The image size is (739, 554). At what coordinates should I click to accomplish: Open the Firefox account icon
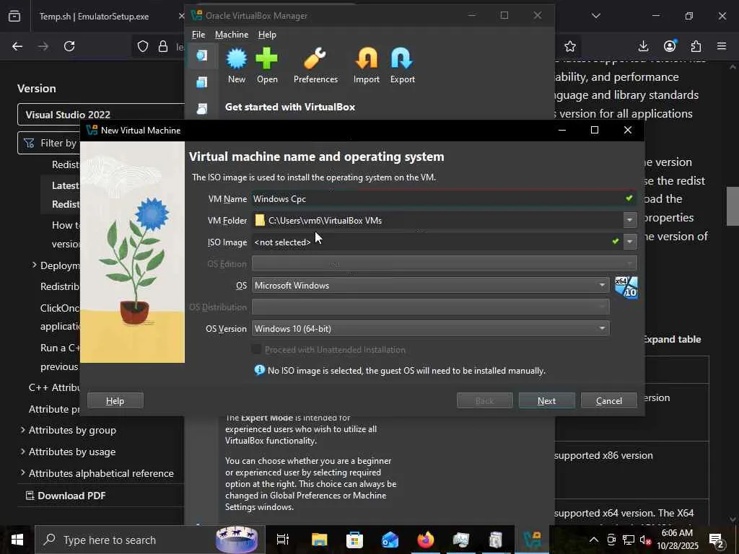pyautogui.click(x=670, y=46)
